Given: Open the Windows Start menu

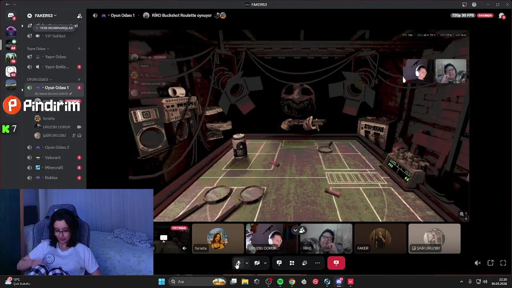Looking at the screenshot, I should click(162, 282).
